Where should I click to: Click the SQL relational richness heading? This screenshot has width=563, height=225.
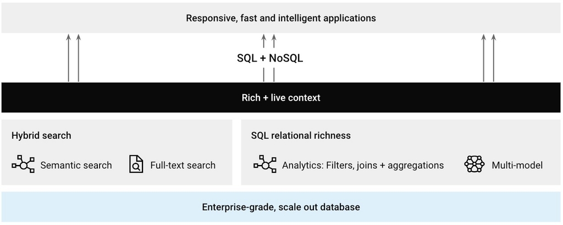pyautogui.click(x=301, y=136)
